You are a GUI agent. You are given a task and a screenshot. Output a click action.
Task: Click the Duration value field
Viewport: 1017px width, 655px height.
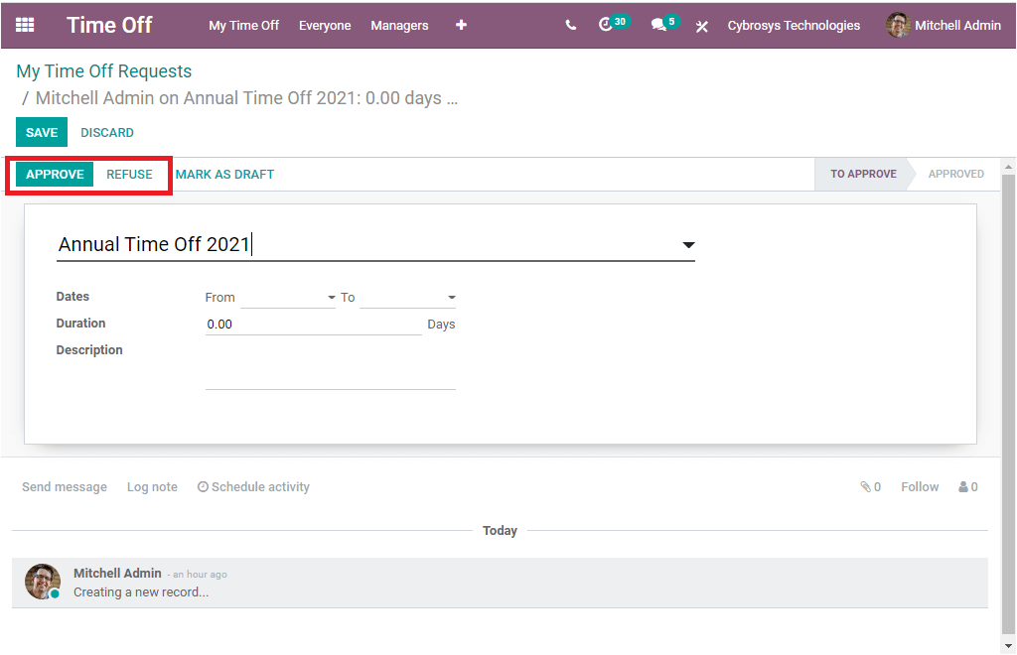click(x=314, y=324)
